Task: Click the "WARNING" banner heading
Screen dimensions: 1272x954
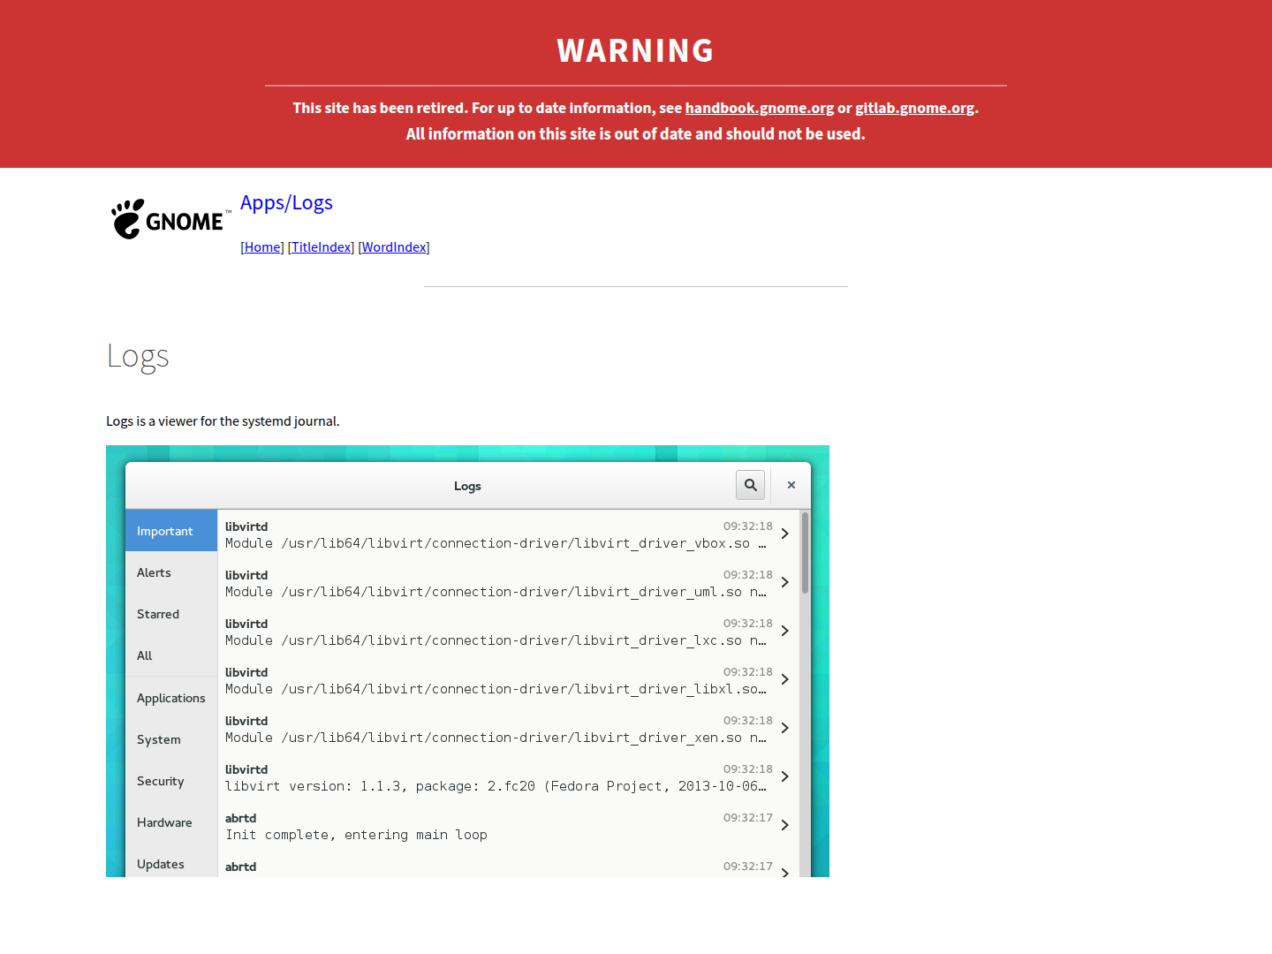Action: (636, 50)
